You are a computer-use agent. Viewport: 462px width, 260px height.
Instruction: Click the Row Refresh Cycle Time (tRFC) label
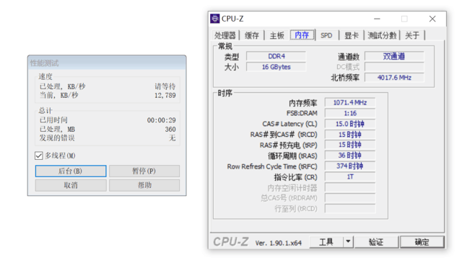272,166
